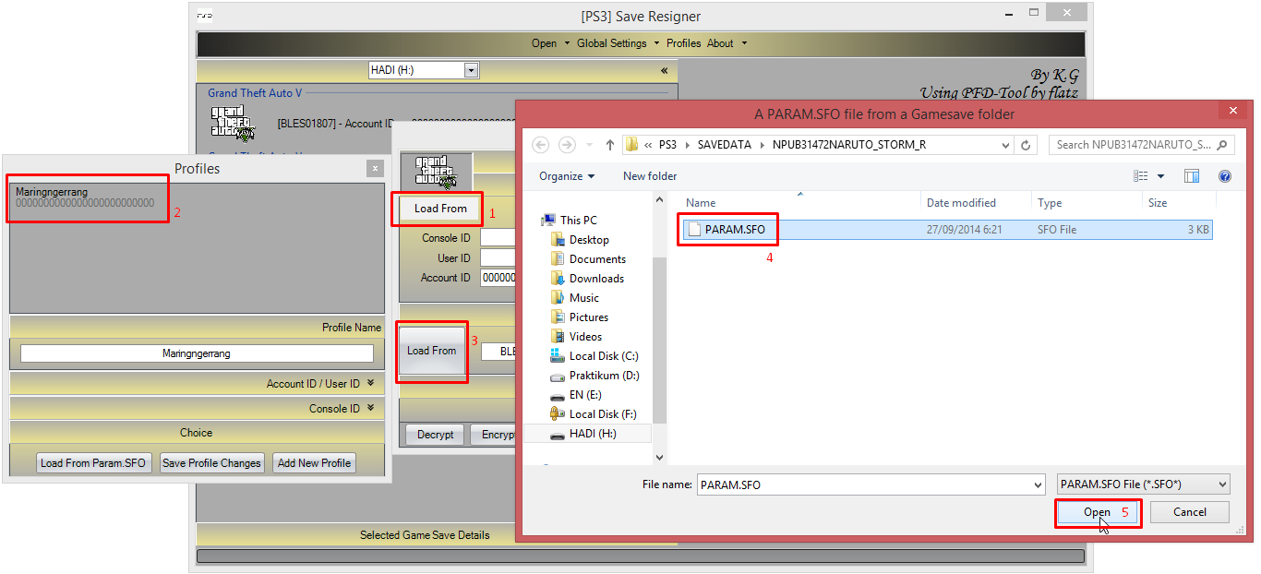Select the PARAM.SFO file icon
This screenshot has width=1261, height=574.
(x=693, y=229)
